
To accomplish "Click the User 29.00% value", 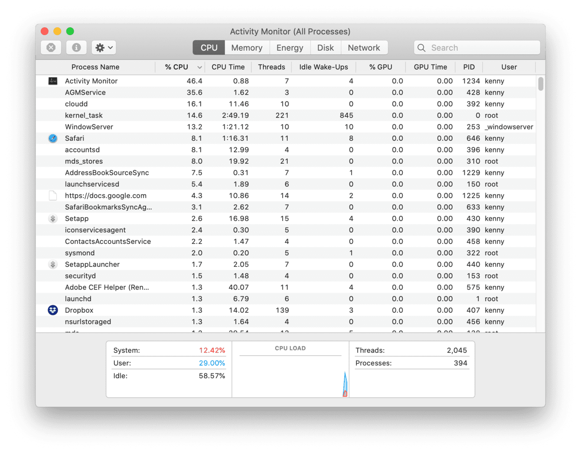I will point(212,363).
